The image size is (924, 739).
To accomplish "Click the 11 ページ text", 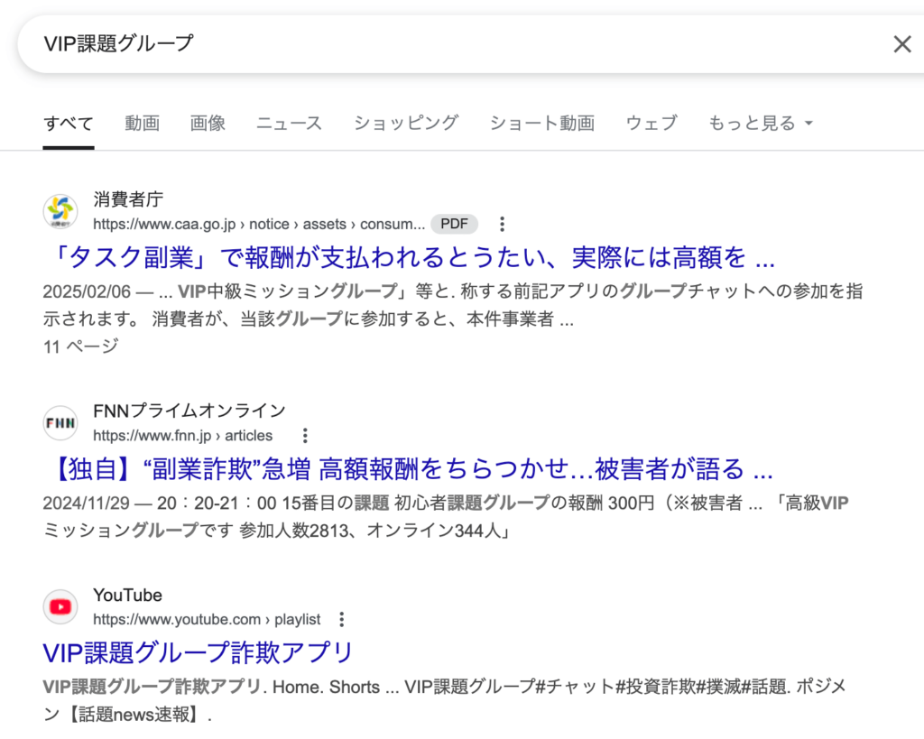I will (80, 346).
